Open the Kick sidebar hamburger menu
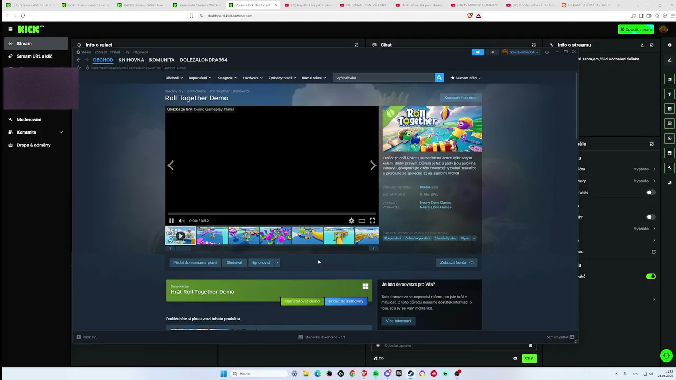 [10, 30]
